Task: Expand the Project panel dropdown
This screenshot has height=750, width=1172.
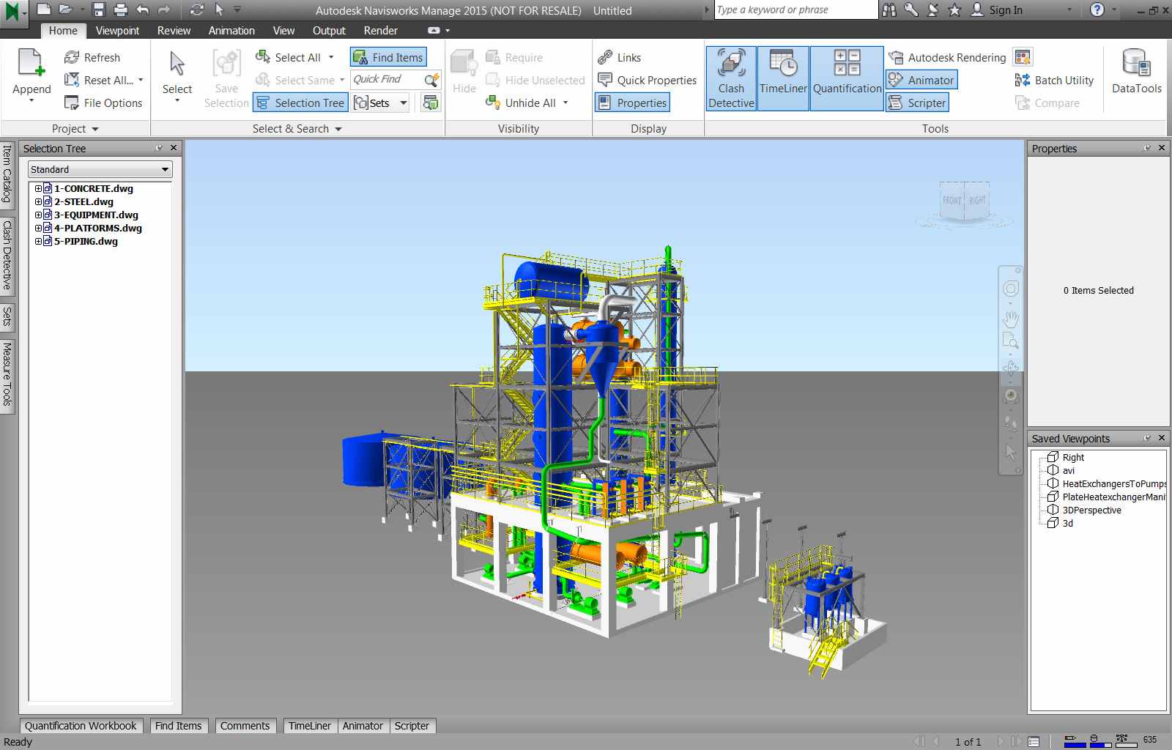Action: tap(95, 129)
